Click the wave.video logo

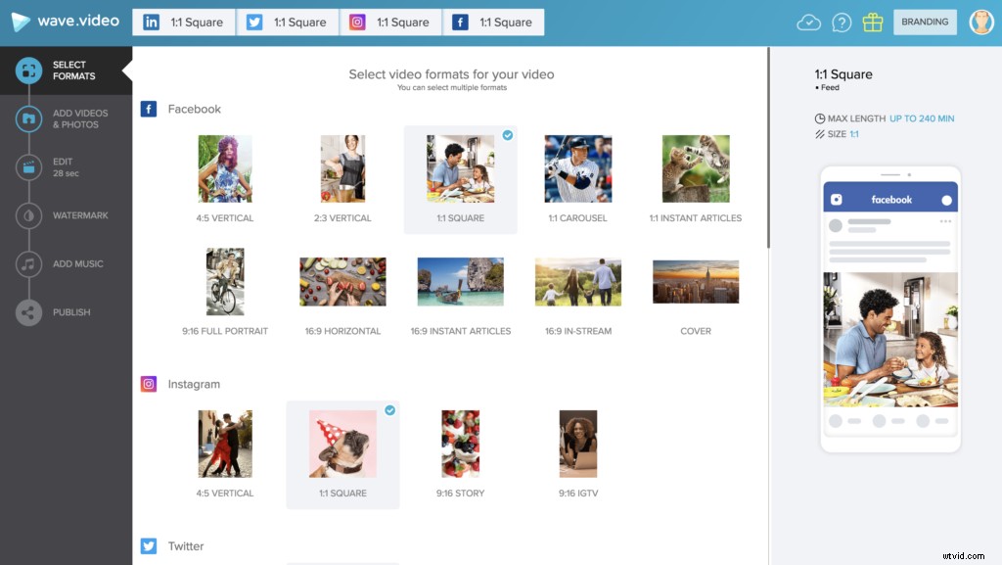[x=66, y=21]
